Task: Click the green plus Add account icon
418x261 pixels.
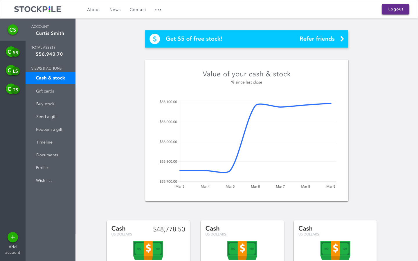Action: pyautogui.click(x=13, y=237)
